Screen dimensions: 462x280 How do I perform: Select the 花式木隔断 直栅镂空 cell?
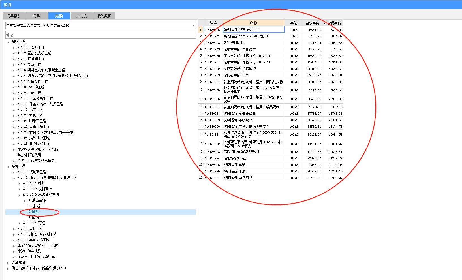[x=254, y=49]
